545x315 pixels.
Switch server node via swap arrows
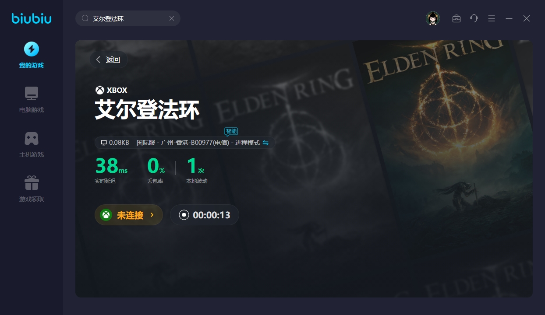(x=265, y=143)
